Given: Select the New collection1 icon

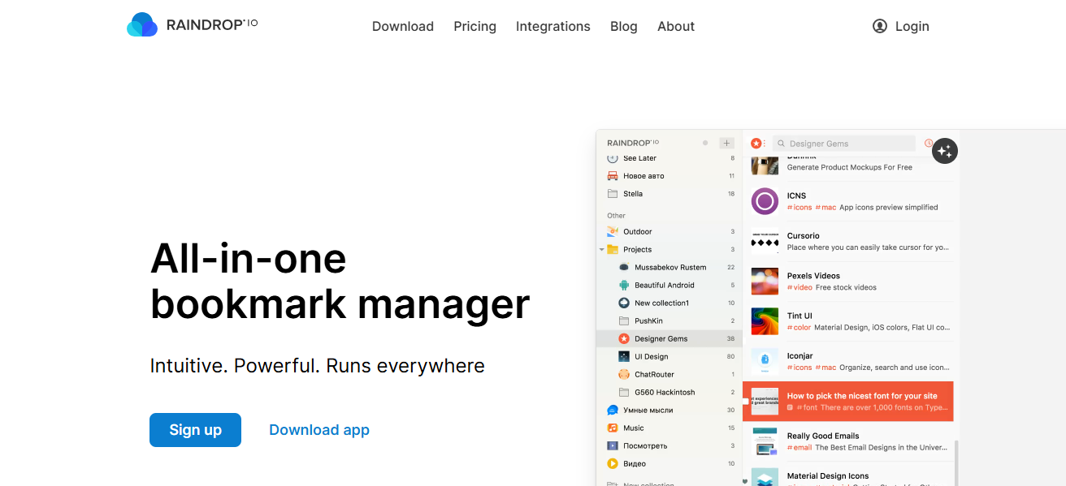Looking at the screenshot, I should tap(624, 303).
